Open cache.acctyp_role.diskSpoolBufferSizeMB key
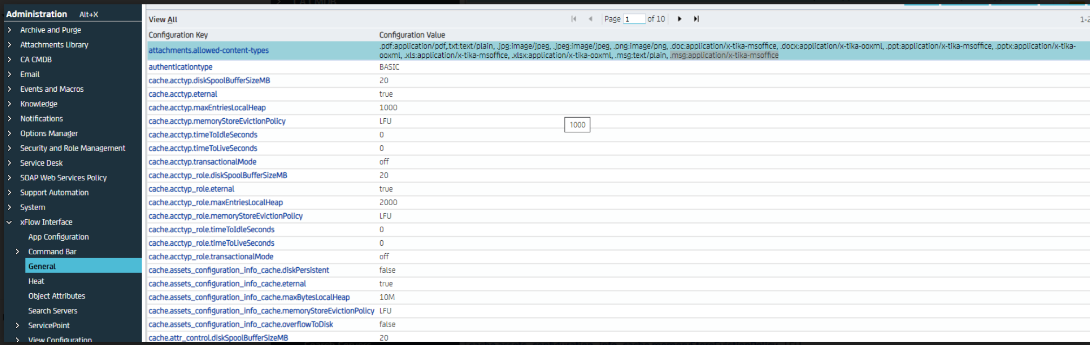 coord(218,175)
